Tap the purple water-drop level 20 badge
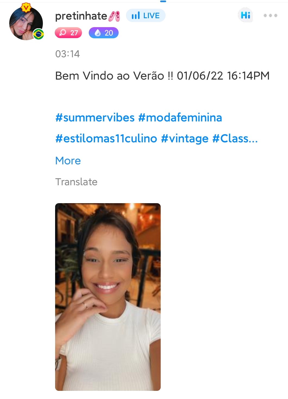The image size is (288, 399). pos(104,33)
